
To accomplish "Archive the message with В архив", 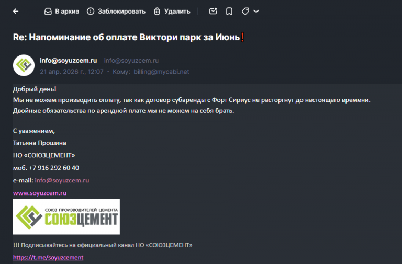I will point(62,12).
